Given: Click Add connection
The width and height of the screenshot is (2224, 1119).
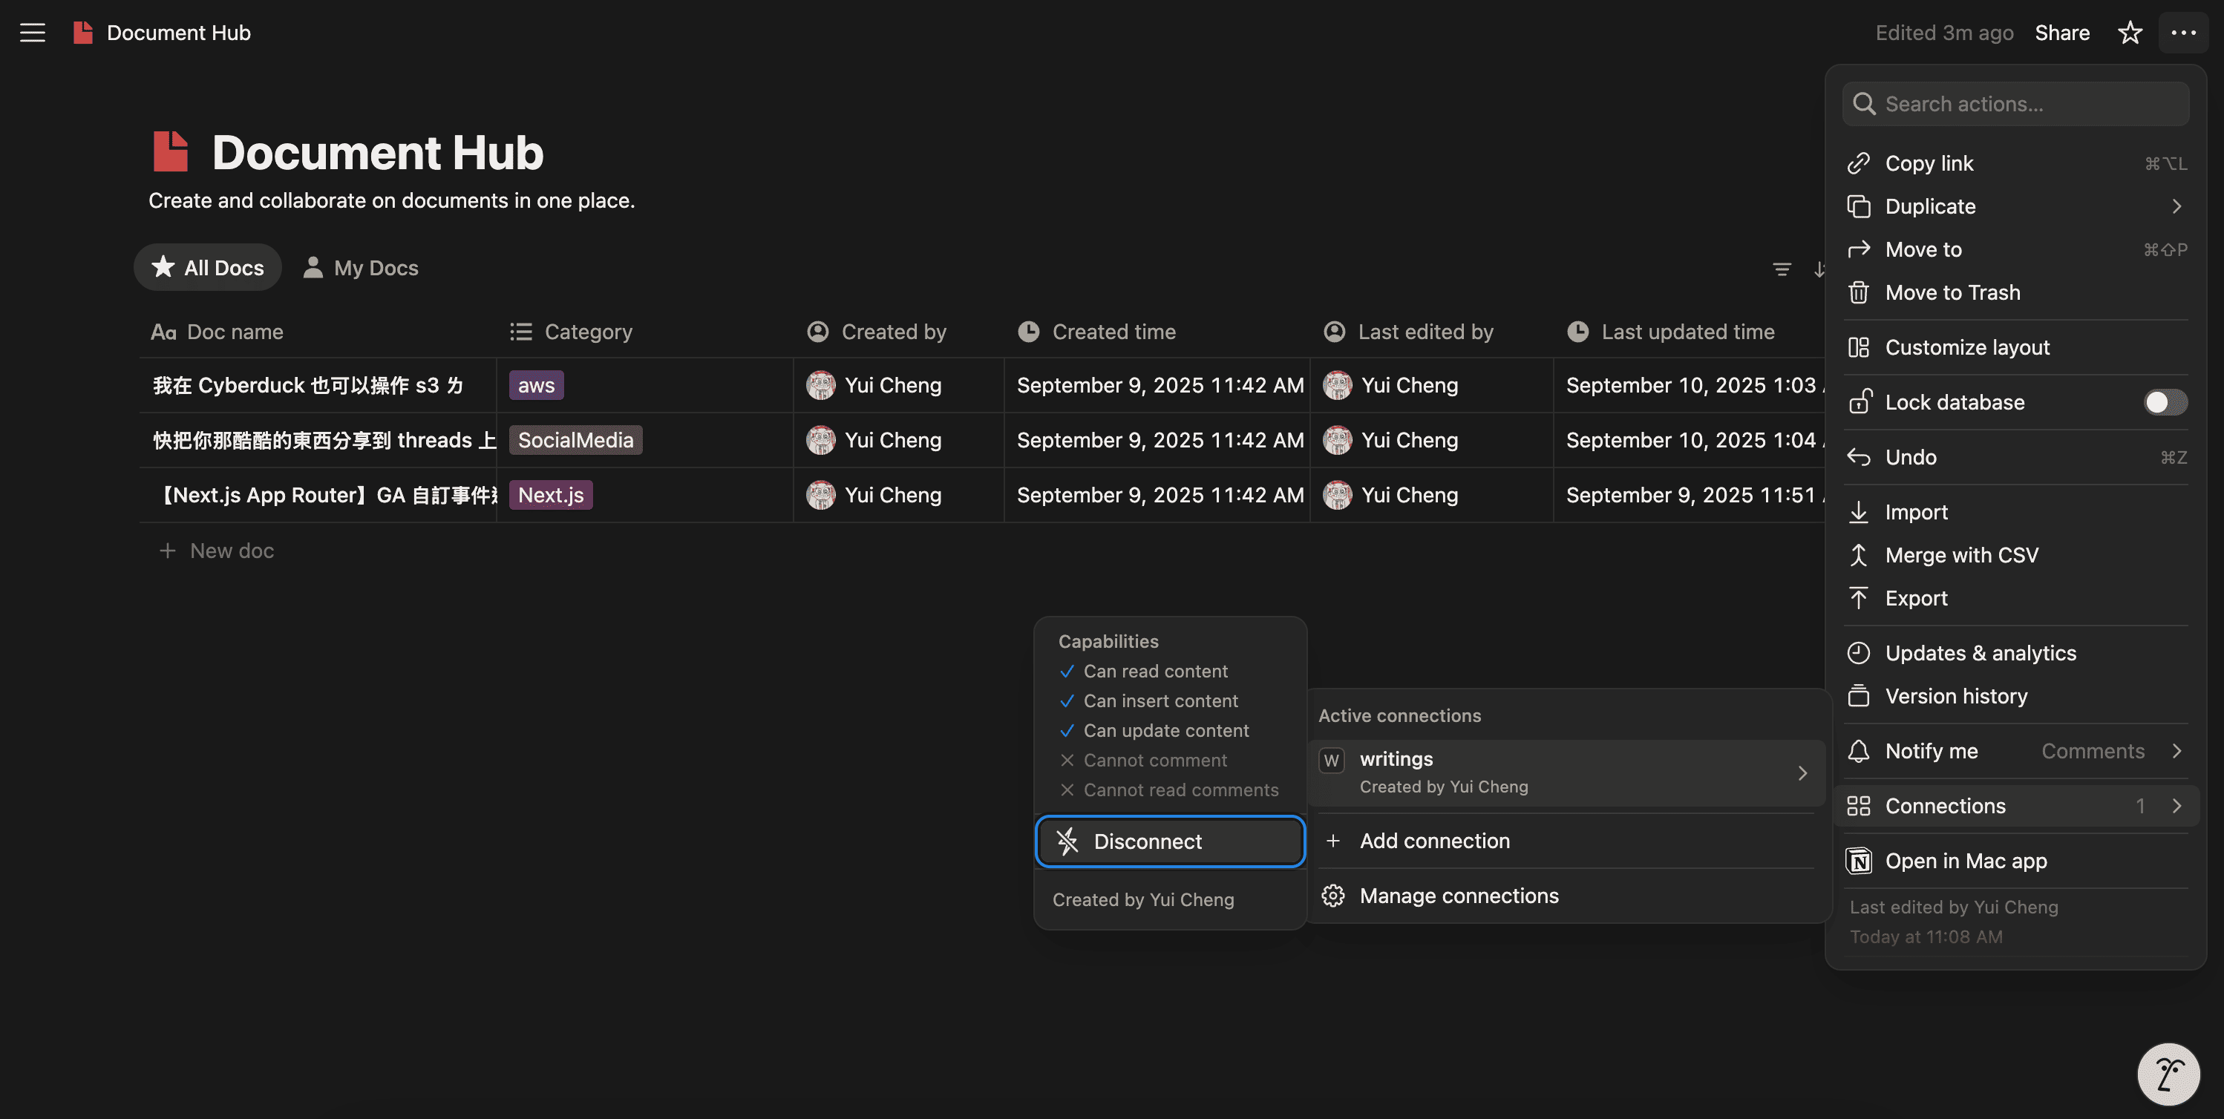Looking at the screenshot, I should [x=1434, y=840].
